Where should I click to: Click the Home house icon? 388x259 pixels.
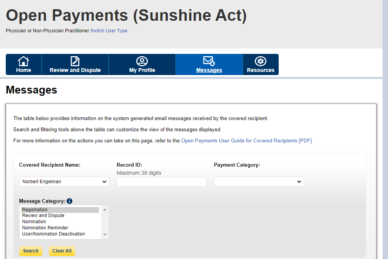coord(23,61)
